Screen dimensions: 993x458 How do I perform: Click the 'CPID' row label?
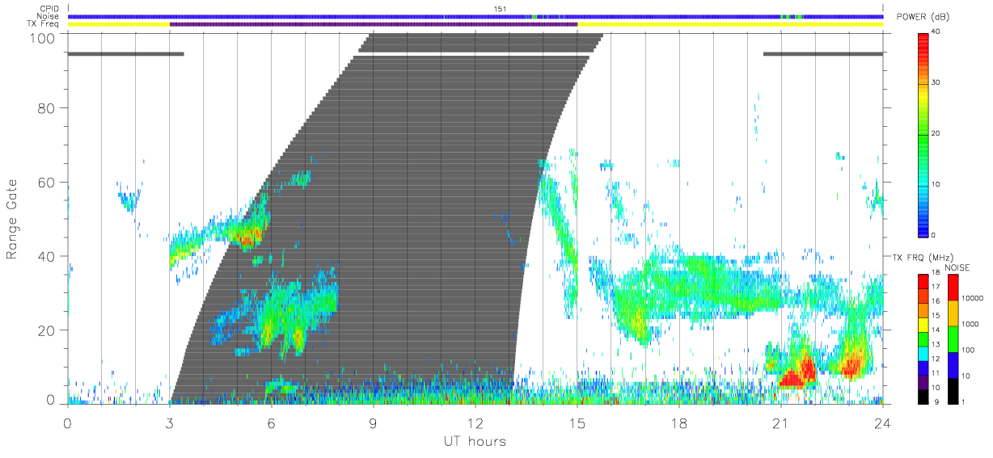pos(49,9)
